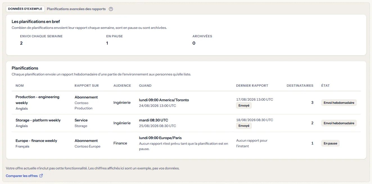This screenshot has width=372, height=184.
Task: Click Ingénierie in the Storage row
Action: (122, 123)
